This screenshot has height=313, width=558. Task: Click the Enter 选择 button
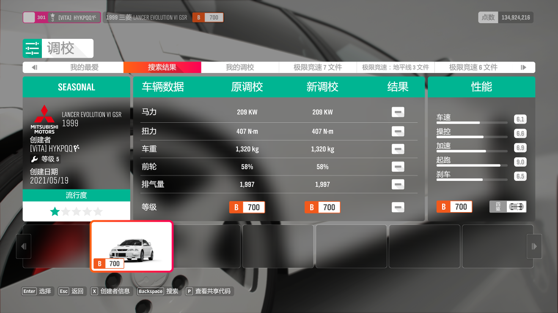(38, 291)
